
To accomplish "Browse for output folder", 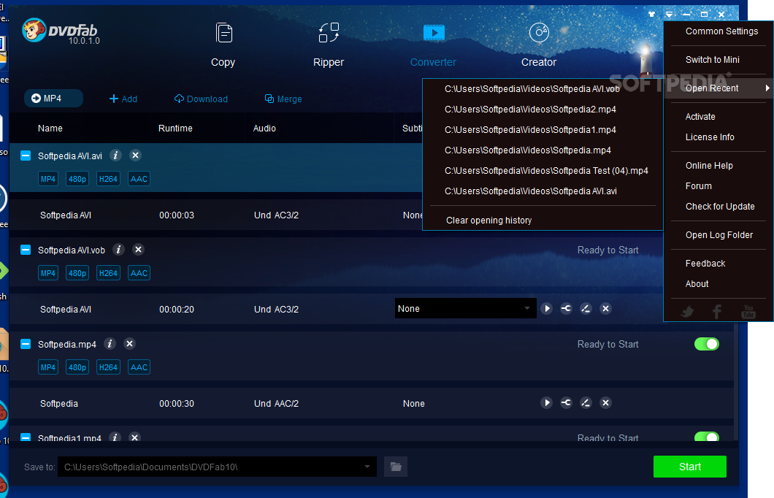I will click(396, 467).
